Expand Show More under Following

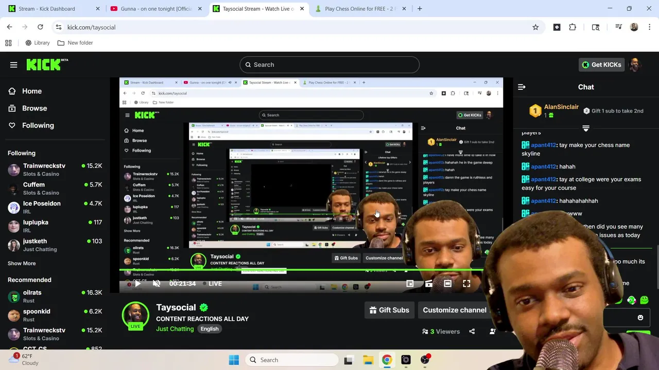point(22,263)
